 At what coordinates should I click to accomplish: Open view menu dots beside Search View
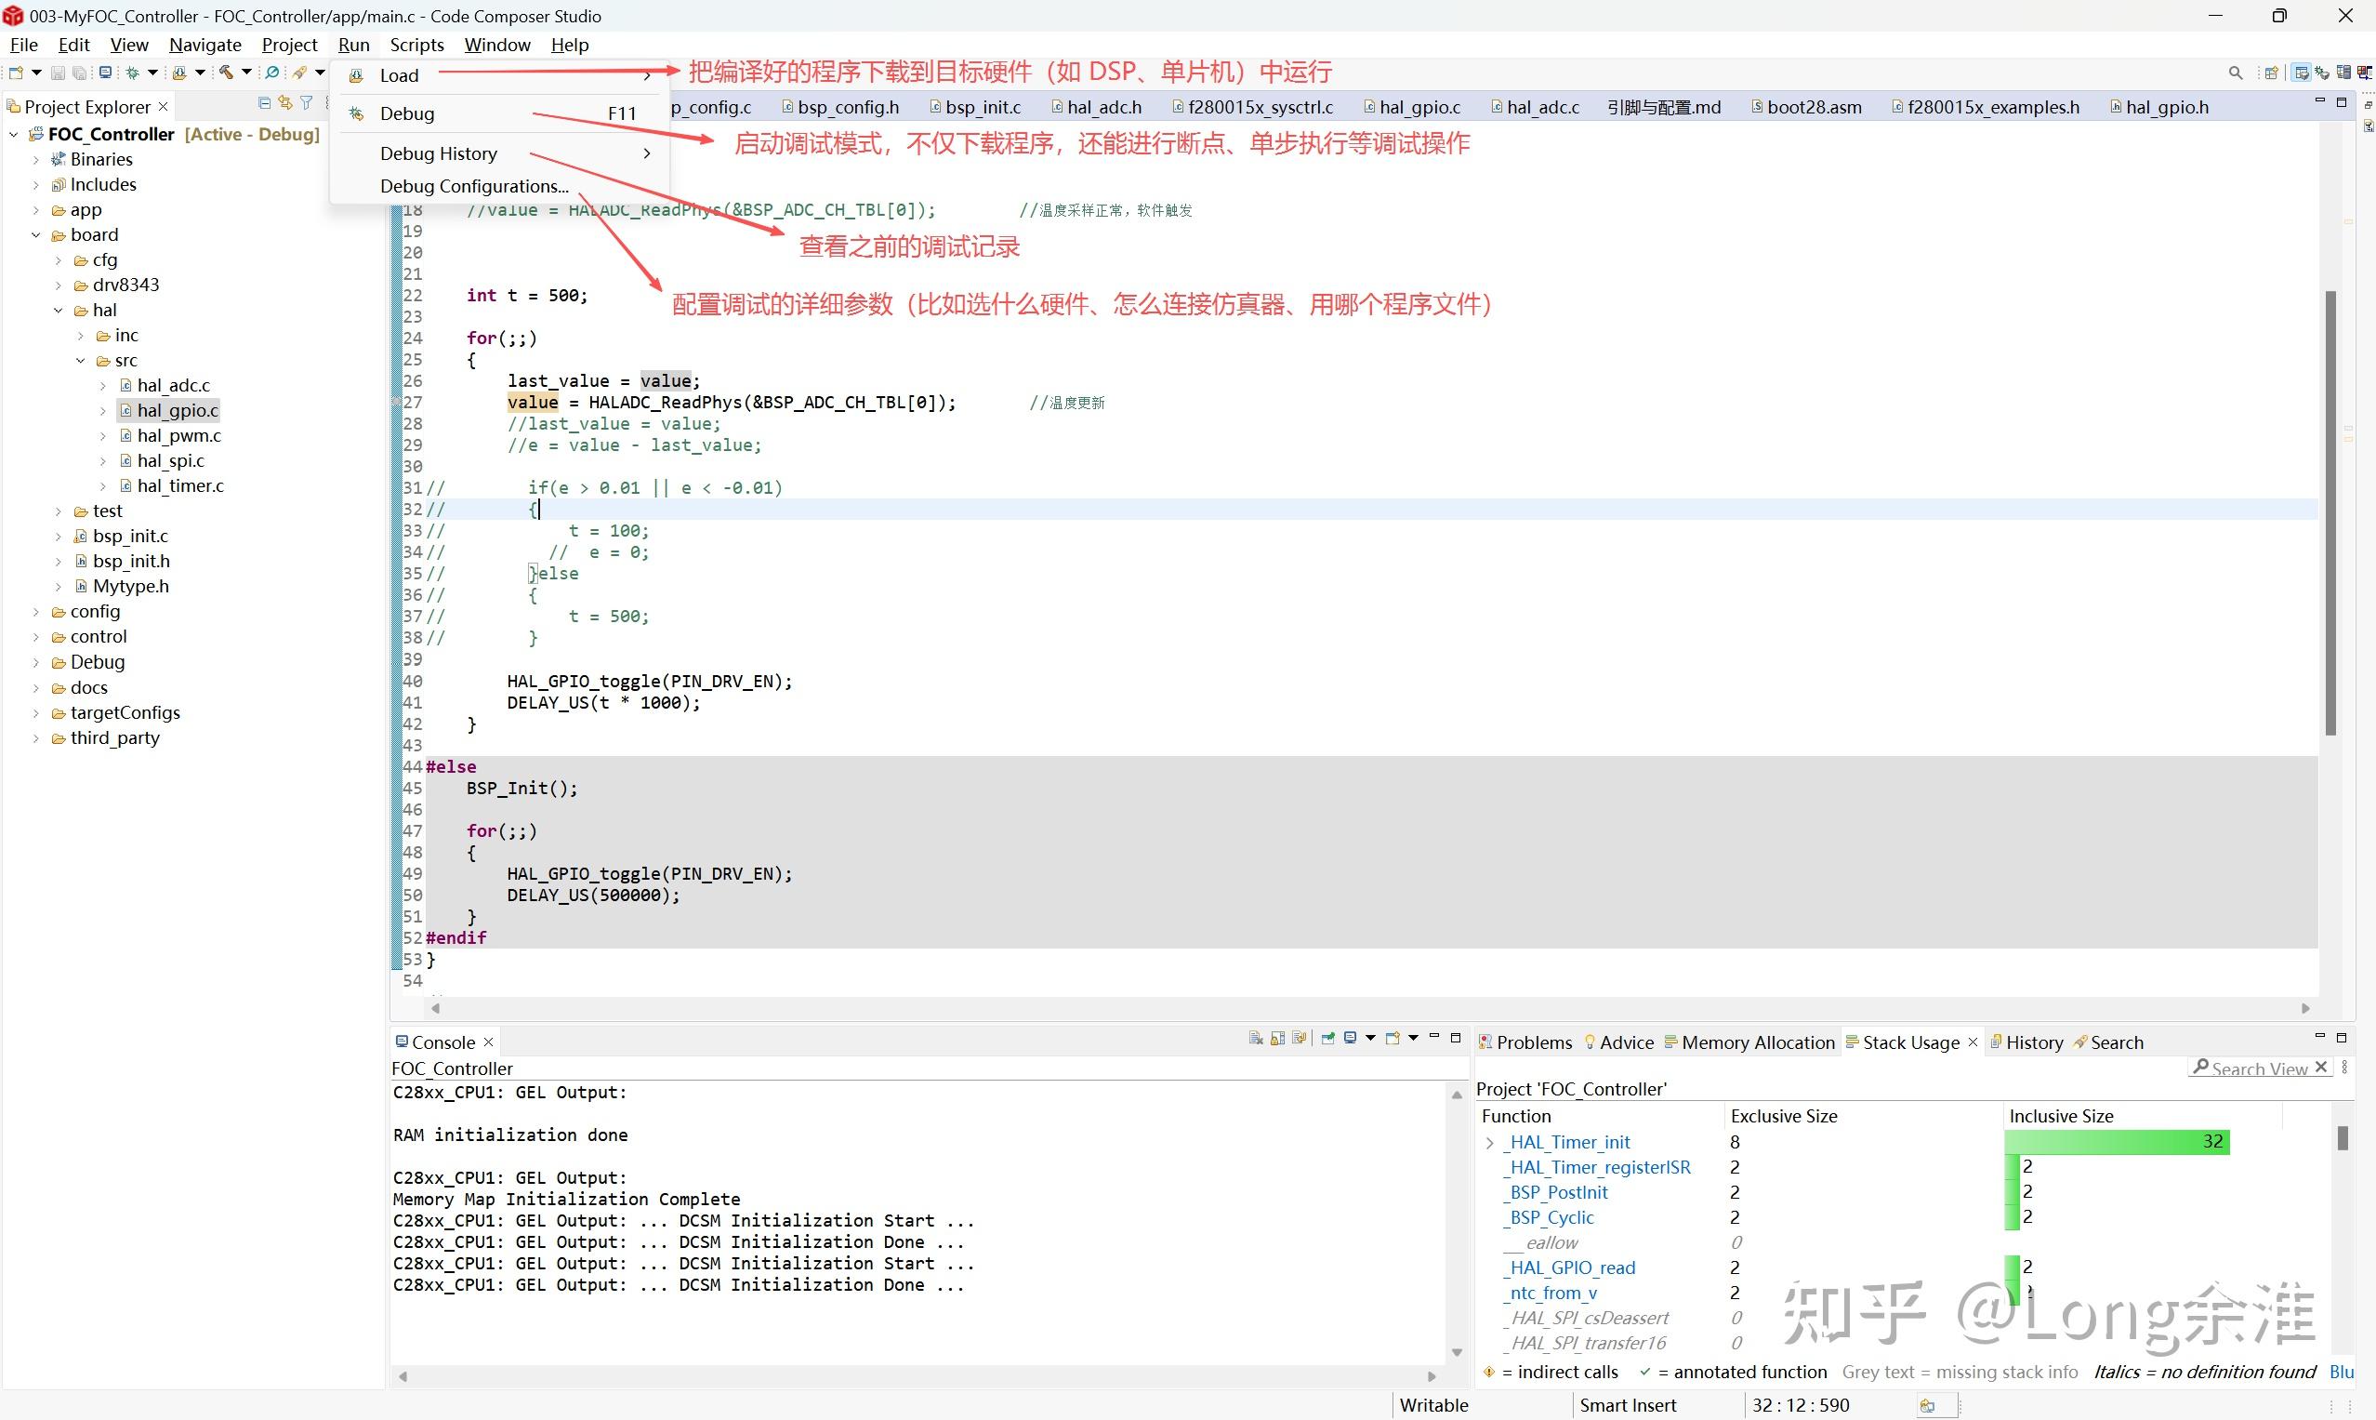[x=2344, y=1067]
